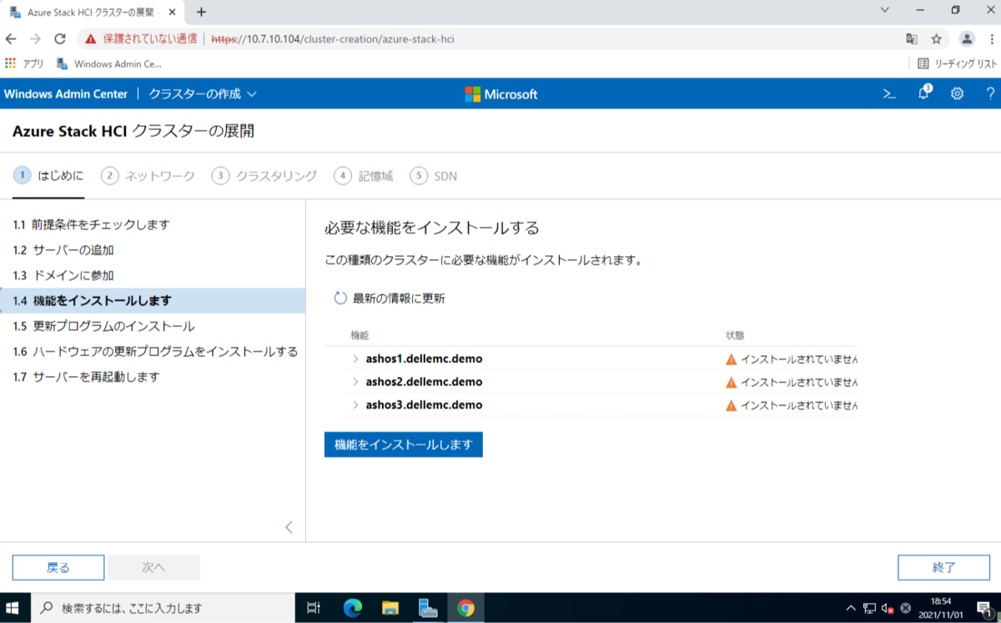Click the translate page icon in address bar
The height and width of the screenshot is (623, 1001).
pos(912,38)
